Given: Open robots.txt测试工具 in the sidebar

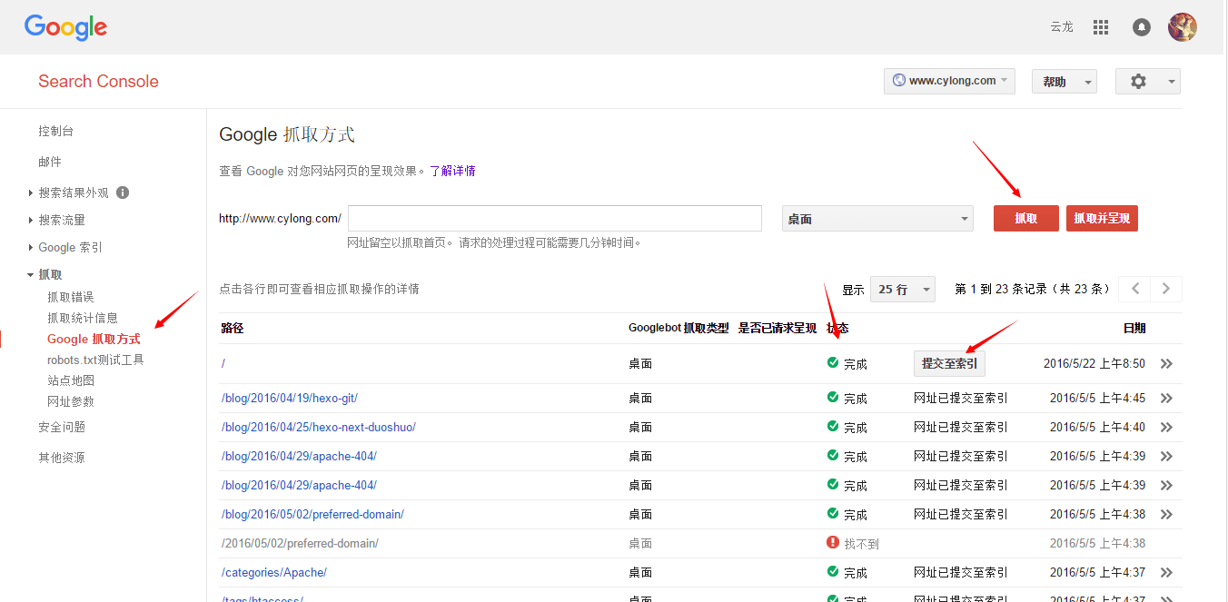Looking at the screenshot, I should pyautogui.click(x=95, y=360).
